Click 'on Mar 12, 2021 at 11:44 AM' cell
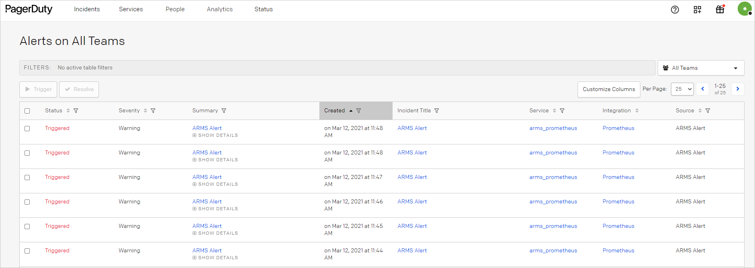 click(354, 254)
